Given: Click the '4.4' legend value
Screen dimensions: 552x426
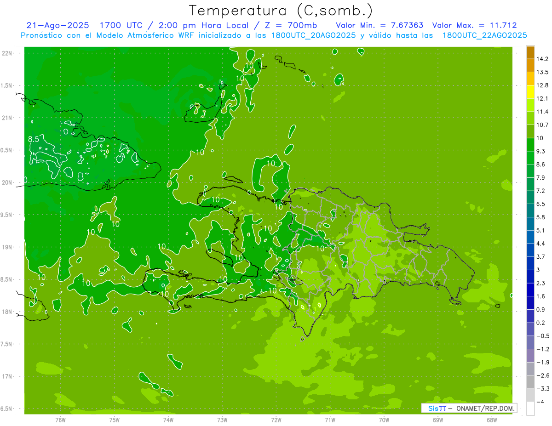Looking at the screenshot, I should click(541, 244).
